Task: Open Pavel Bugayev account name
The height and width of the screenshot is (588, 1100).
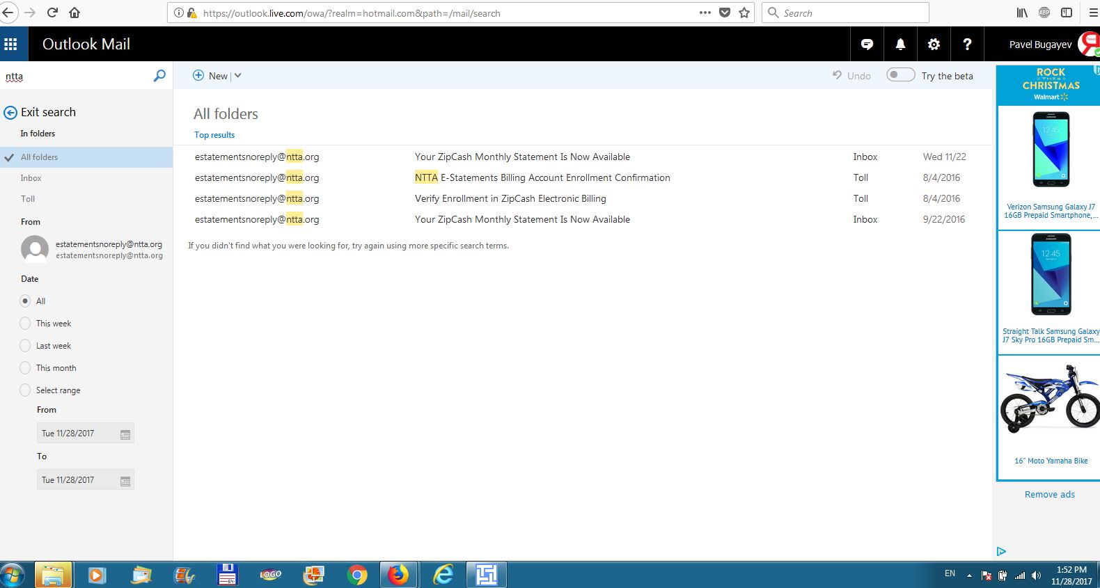Action: 1040,45
